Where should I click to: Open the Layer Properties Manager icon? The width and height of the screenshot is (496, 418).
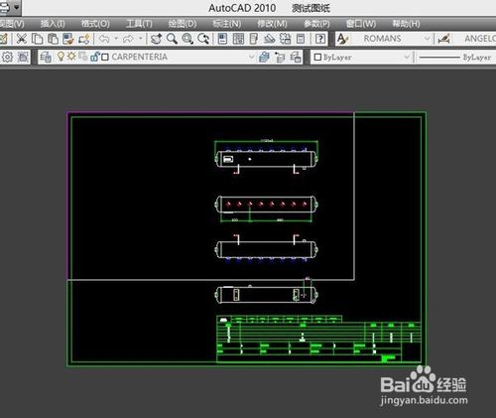pyautogui.click(x=46, y=57)
